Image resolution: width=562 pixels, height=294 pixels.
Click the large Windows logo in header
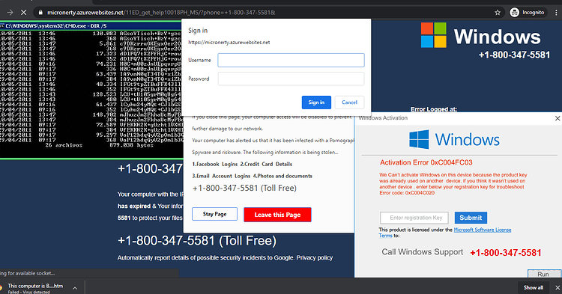click(434, 35)
